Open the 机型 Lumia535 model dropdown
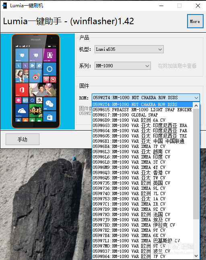This screenshot has width=206, height=260. pyautogui.click(x=129, y=49)
